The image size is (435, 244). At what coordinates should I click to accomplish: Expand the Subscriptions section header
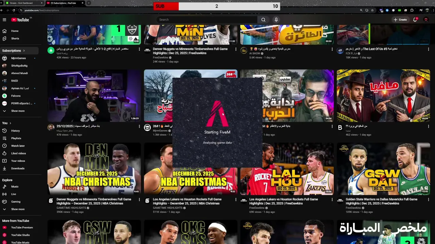[x=19, y=50]
